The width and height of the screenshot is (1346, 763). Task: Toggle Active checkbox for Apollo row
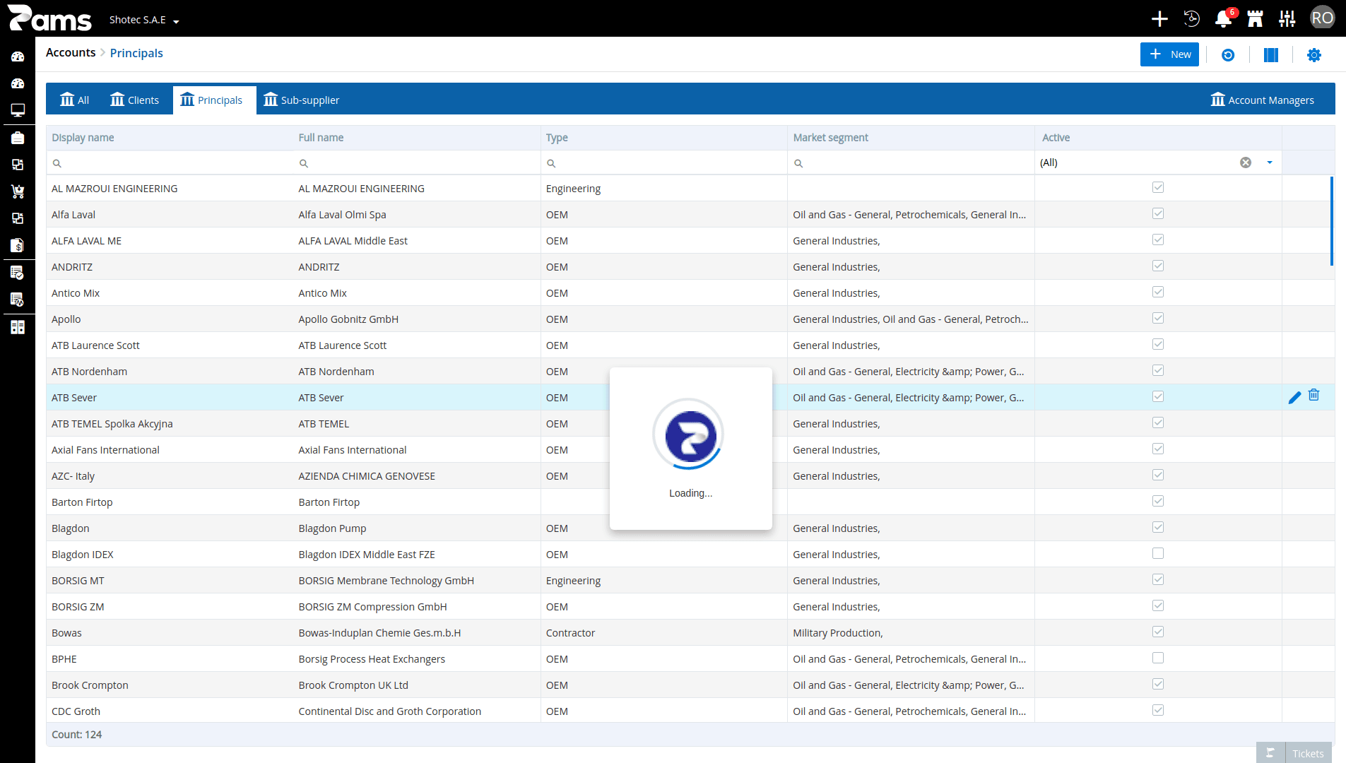[1158, 318]
